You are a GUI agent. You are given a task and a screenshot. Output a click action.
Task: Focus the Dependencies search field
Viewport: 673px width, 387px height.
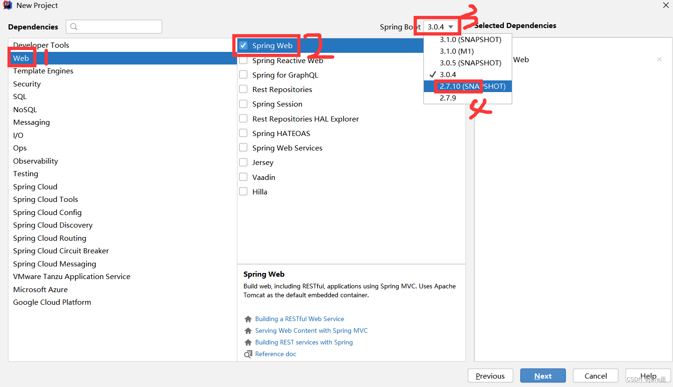click(x=114, y=27)
